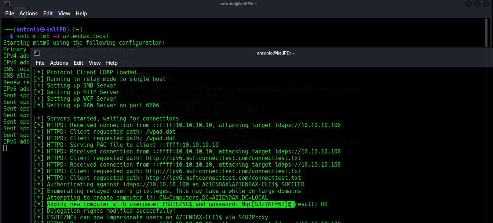Screen dimensions: 493x223
Task: Click the 'Starting mitm6 using the following configuration' line
Action: coord(84,43)
